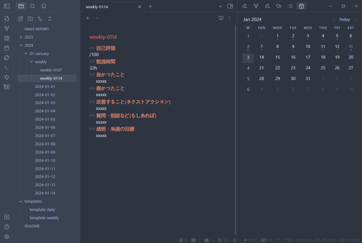
Task: Open today's daily note from ribbon
Action: (7, 48)
